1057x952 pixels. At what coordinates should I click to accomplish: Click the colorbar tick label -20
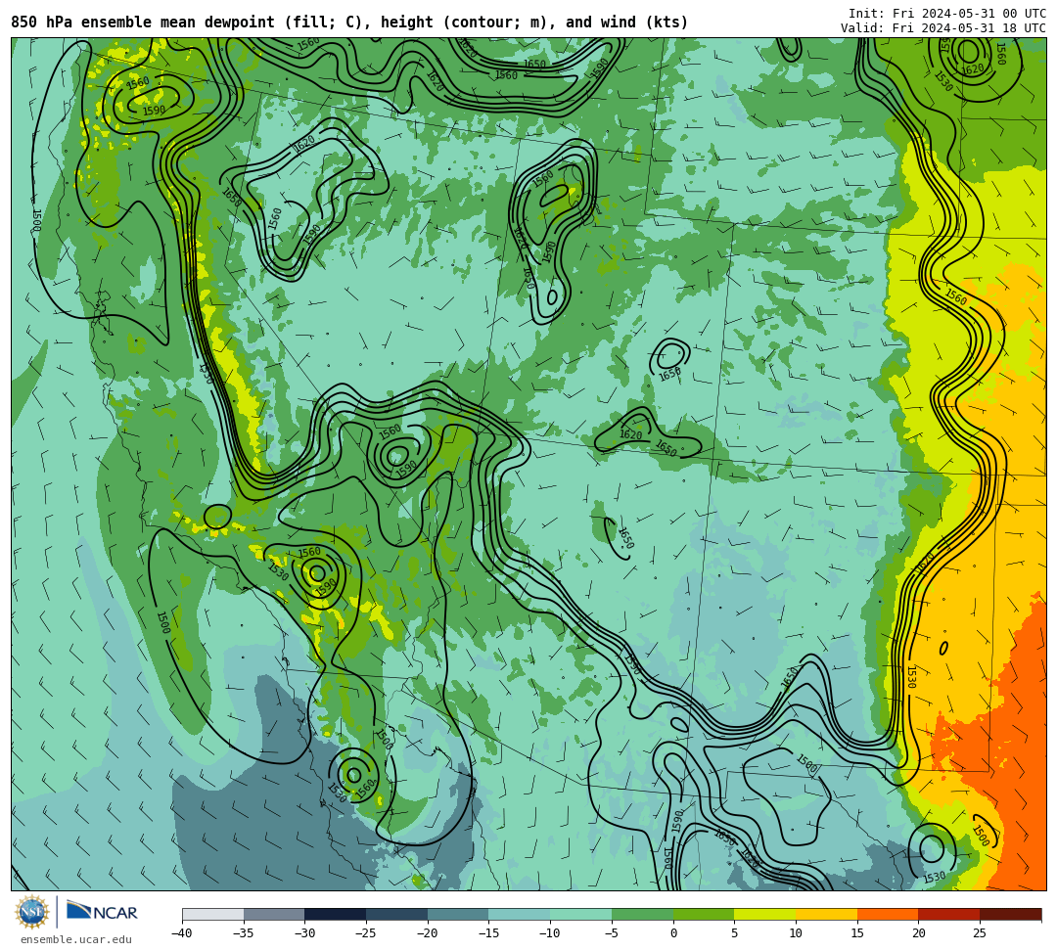[427, 933]
